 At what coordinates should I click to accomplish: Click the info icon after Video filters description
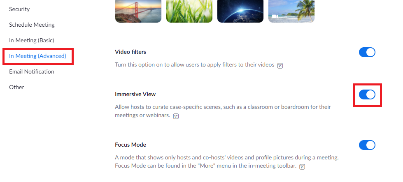click(x=280, y=65)
